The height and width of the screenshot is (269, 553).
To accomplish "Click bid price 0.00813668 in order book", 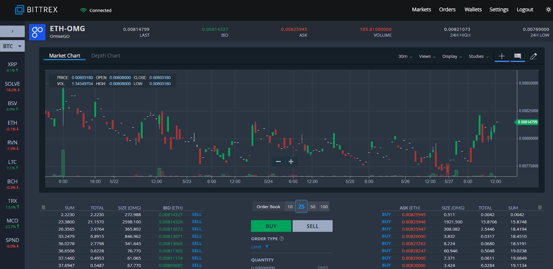I will click(x=171, y=243).
